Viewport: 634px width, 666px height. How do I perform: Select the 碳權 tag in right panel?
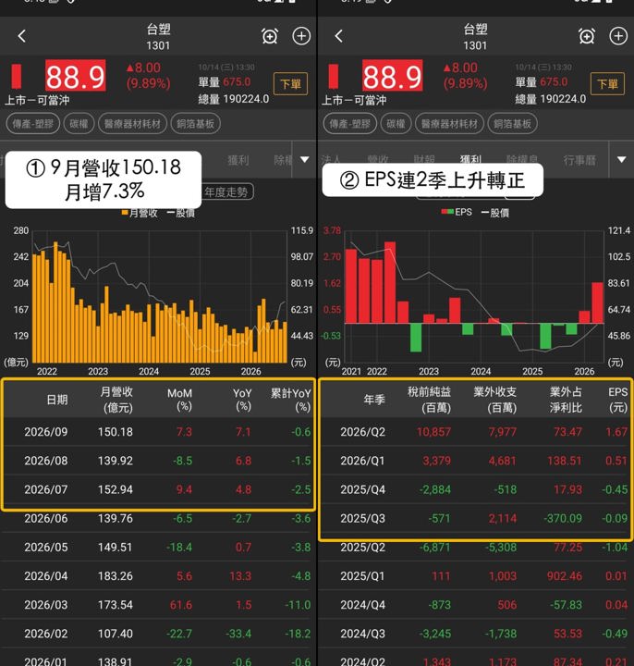point(396,124)
